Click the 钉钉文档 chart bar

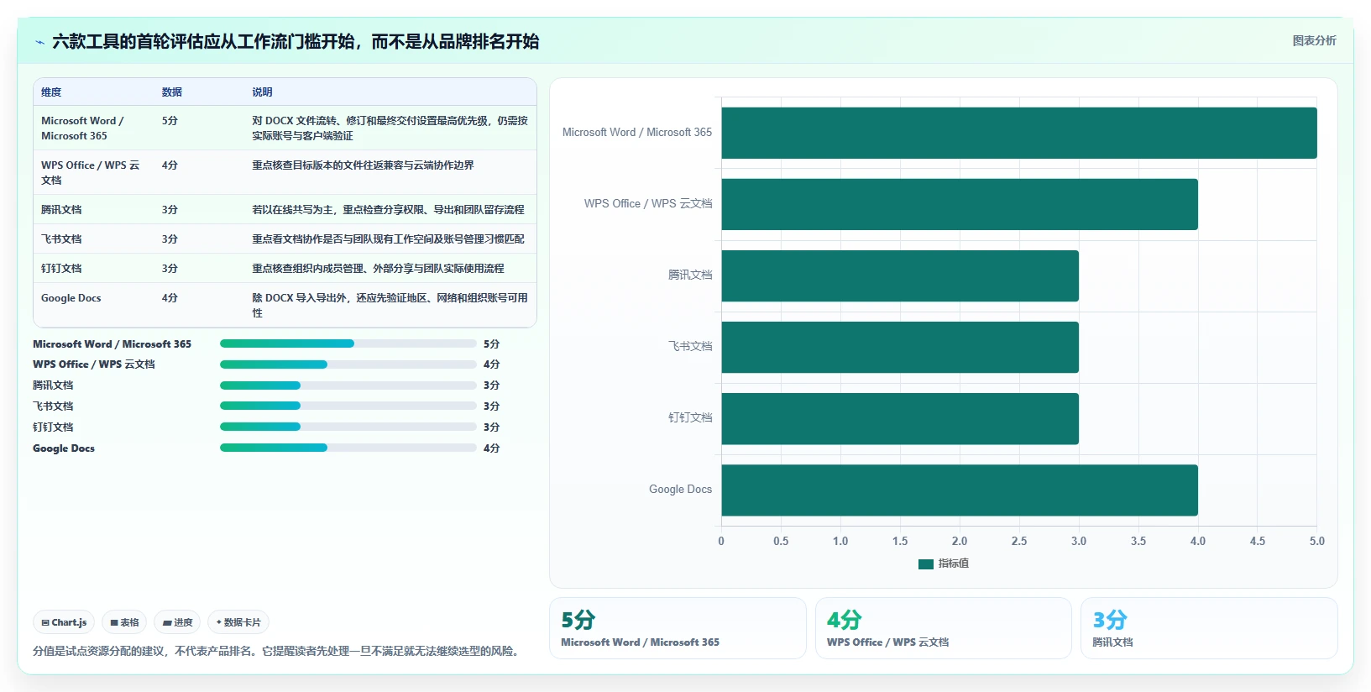tap(900, 418)
